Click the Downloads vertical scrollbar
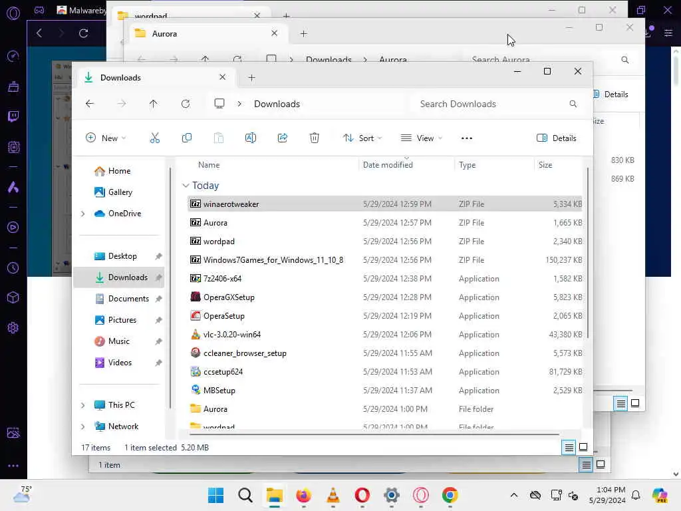 tap(588, 253)
